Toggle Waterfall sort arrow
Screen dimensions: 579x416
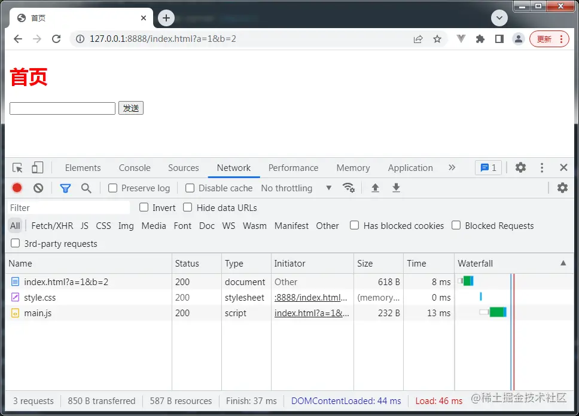(563, 263)
